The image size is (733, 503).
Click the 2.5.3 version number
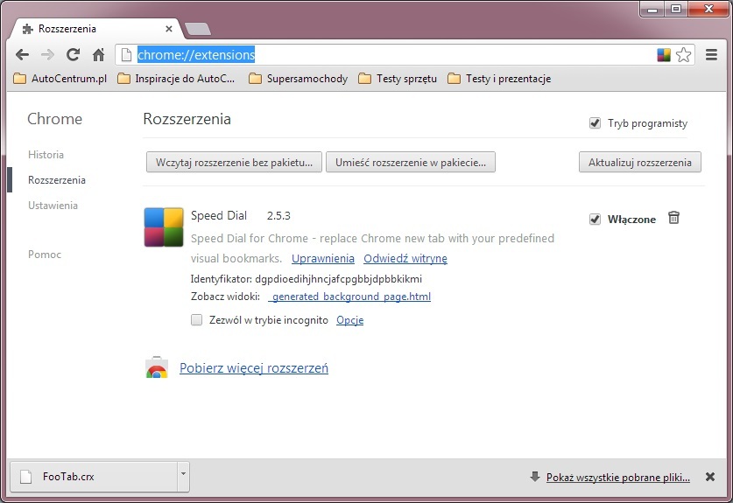(x=278, y=216)
